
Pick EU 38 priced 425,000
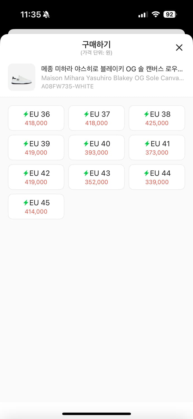click(x=157, y=118)
